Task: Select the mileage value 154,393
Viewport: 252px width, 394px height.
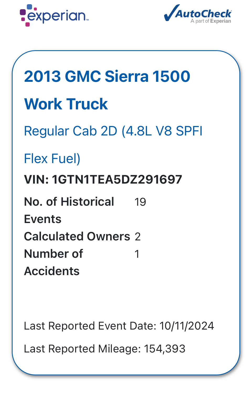Action: tap(165, 349)
